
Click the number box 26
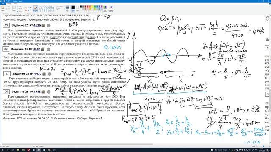[6, 92]
